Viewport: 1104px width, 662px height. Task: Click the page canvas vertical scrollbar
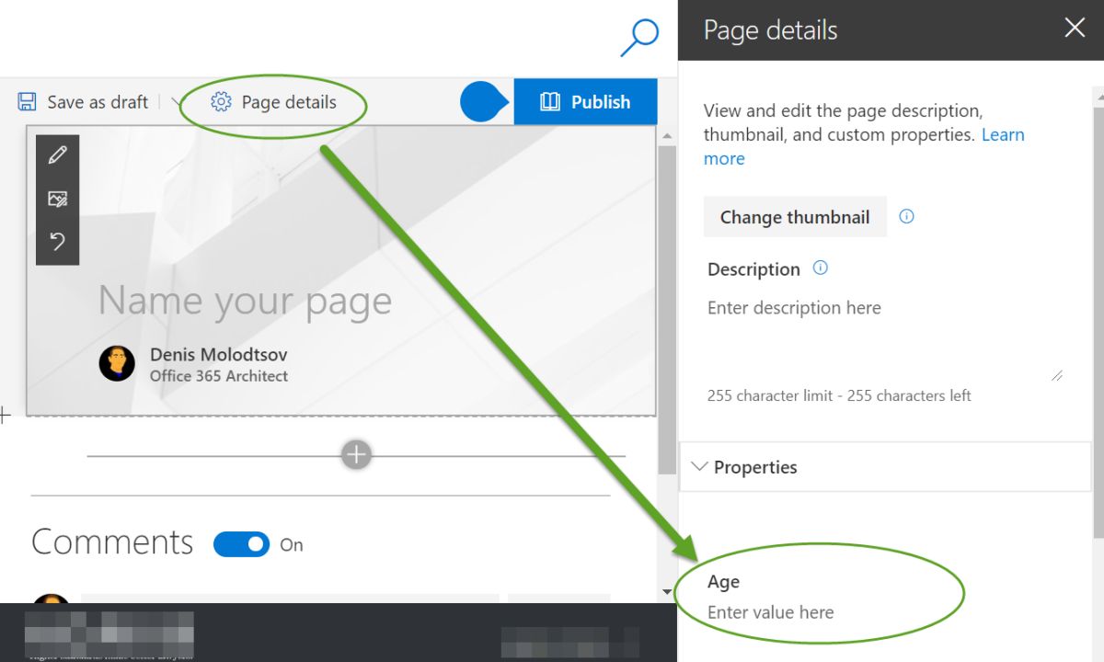click(x=667, y=310)
